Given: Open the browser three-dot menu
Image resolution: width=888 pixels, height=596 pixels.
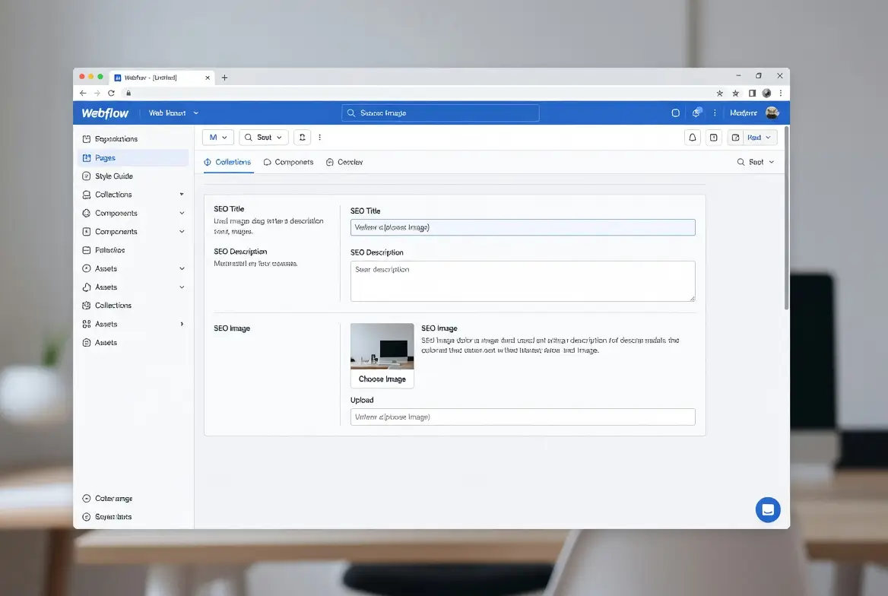Looking at the screenshot, I should (781, 93).
